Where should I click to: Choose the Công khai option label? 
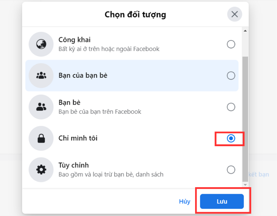(x=74, y=40)
